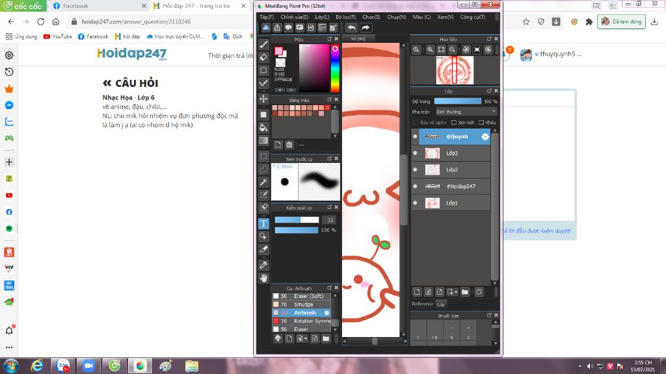The height and width of the screenshot is (374, 666).
Task: Open the Tệp(F) menu
Action: tap(267, 17)
